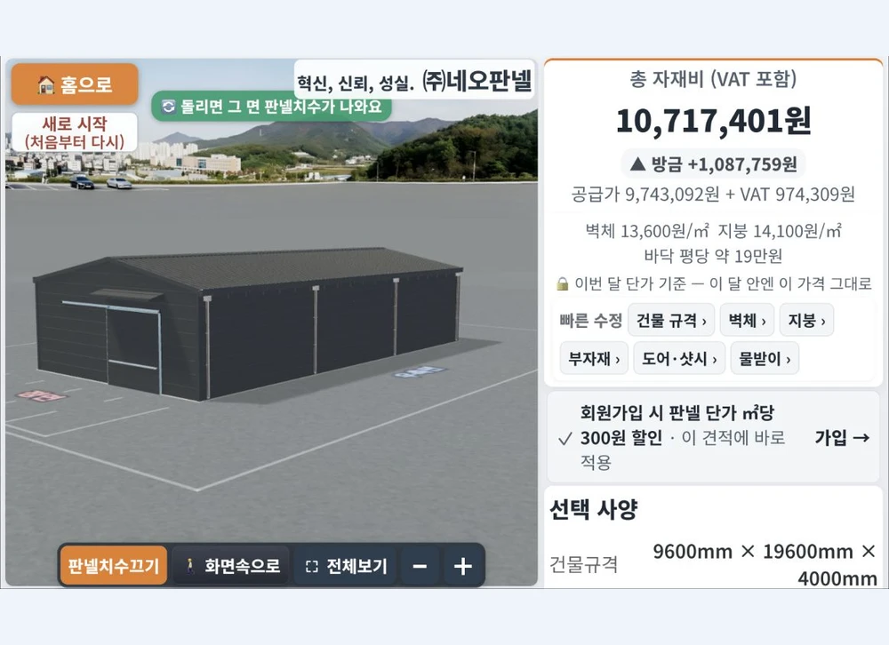Click 공급가 9,743,092원 + VAT text
Image resolution: width=889 pixels, height=645 pixels.
pyautogui.click(x=713, y=195)
